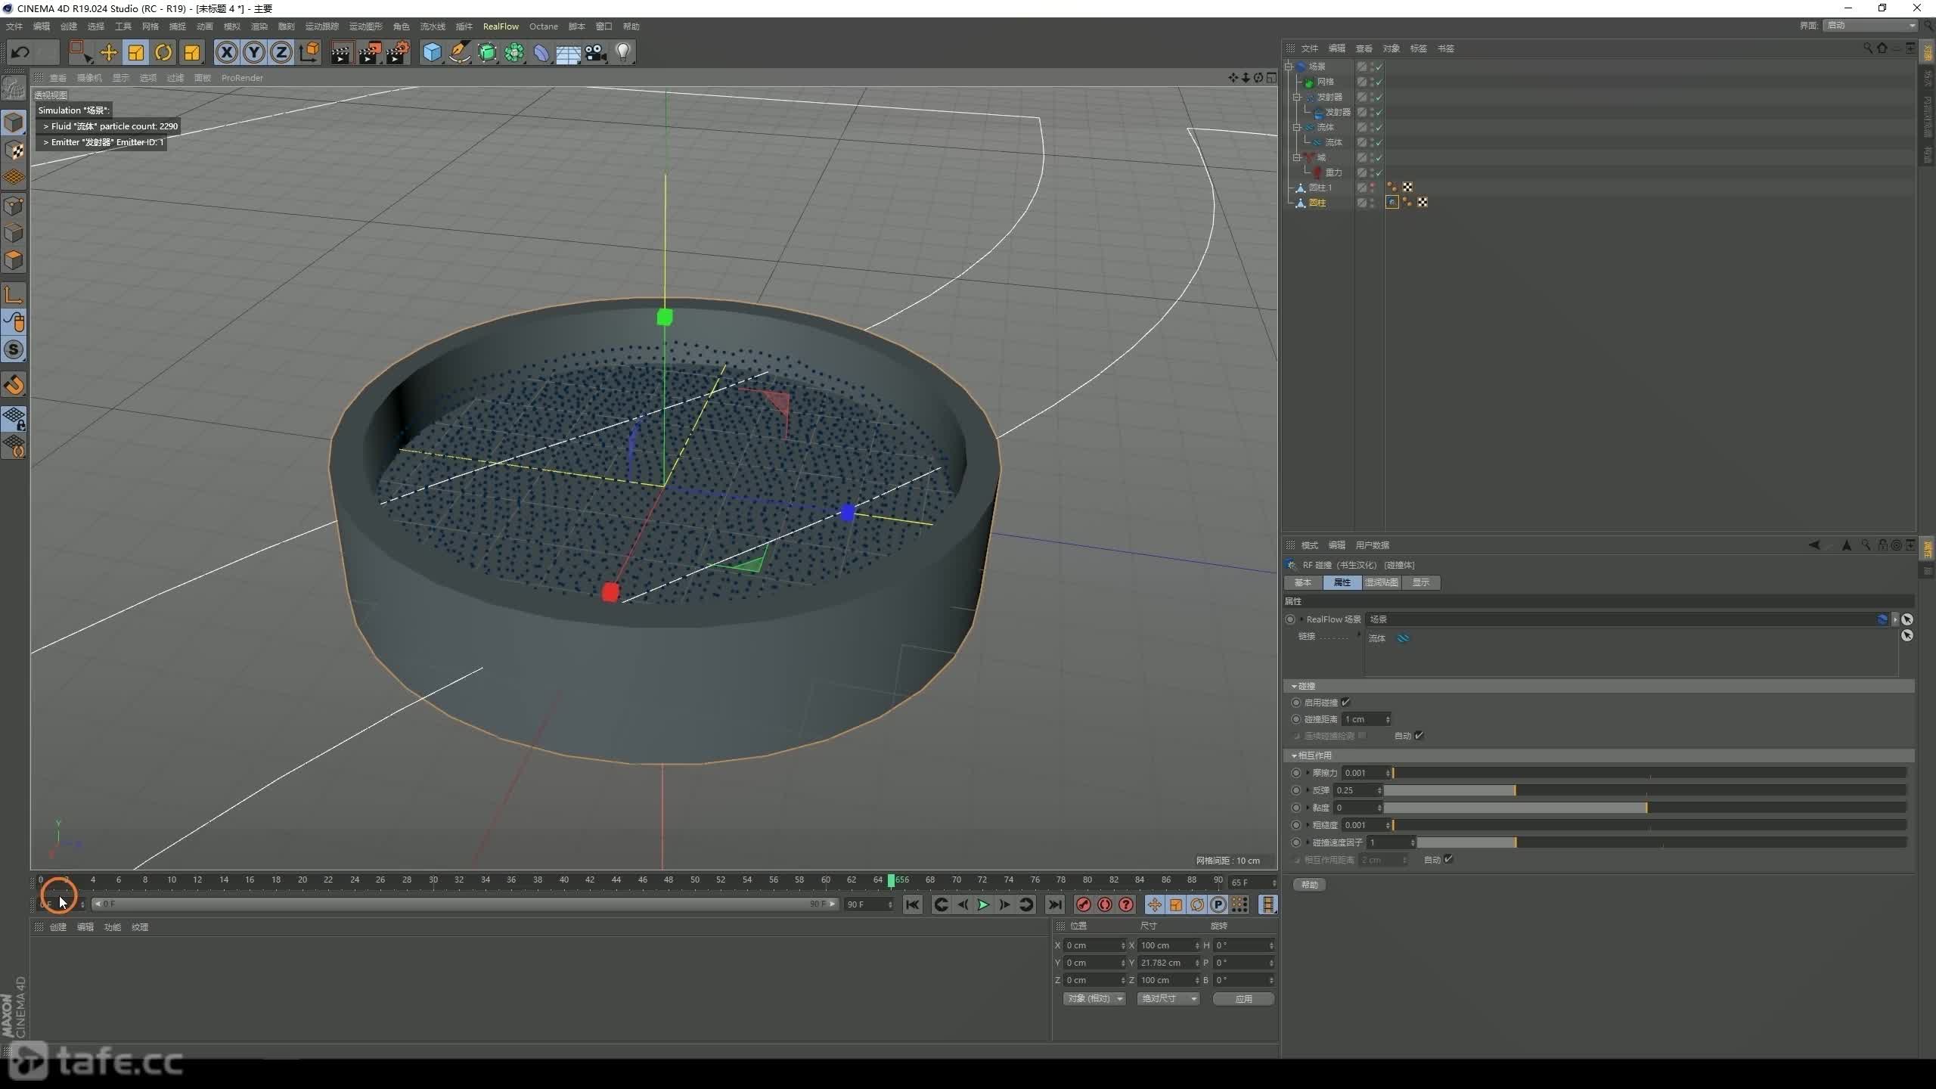Click the 帮助 button
The image size is (1936, 1089).
tap(1309, 884)
